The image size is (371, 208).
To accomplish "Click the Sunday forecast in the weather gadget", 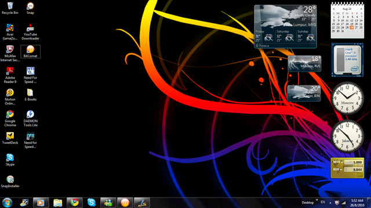I will (306, 36).
